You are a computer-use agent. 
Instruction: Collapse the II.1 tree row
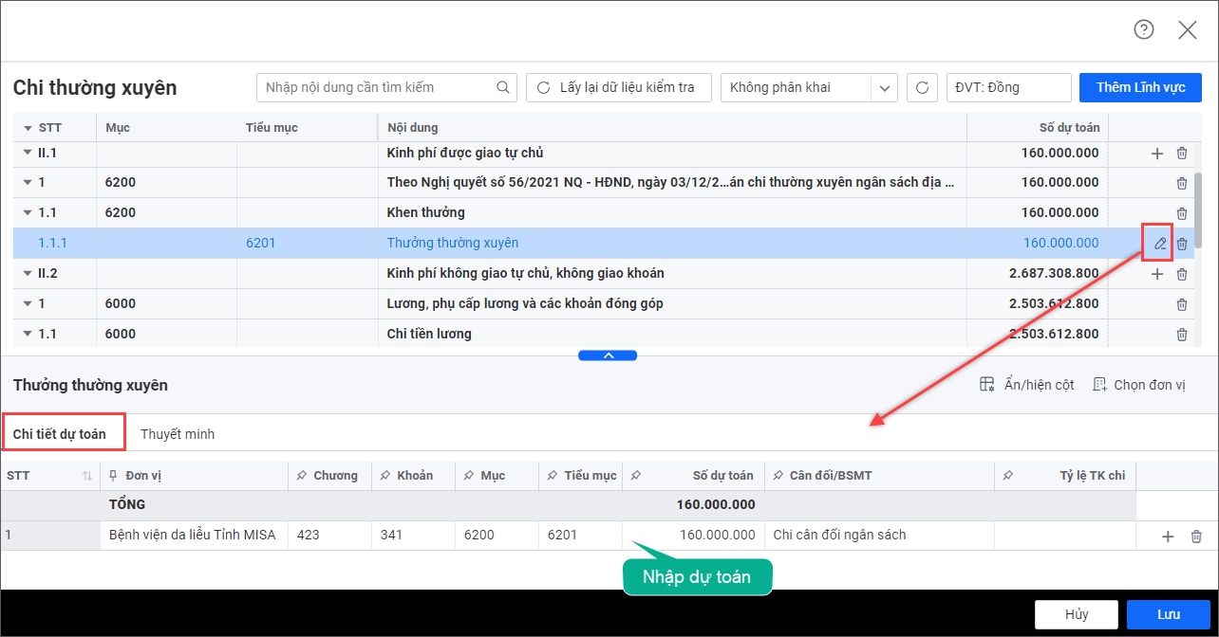(28, 153)
